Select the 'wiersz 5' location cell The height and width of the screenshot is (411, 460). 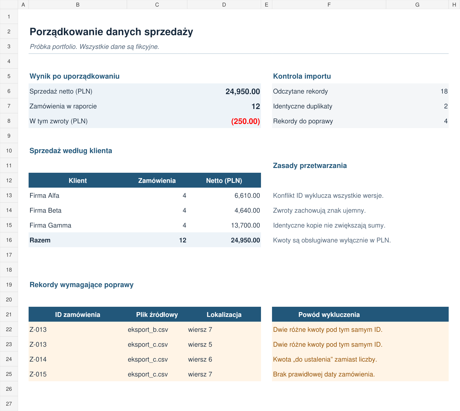(x=224, y=344)
